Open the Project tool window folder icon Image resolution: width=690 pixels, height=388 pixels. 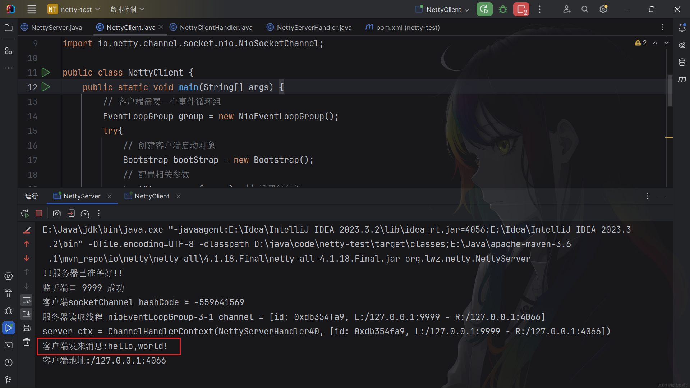pyautogui.click(x=9, y=28)
